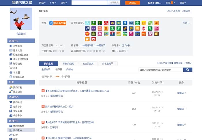Click the 铁名山车神 level badge
202x140 pixels.
point(57,23)
